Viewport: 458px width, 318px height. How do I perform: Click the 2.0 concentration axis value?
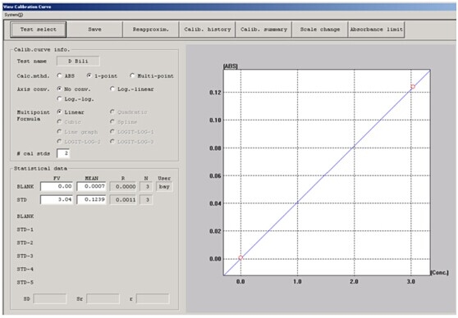(x=354, y=282)
